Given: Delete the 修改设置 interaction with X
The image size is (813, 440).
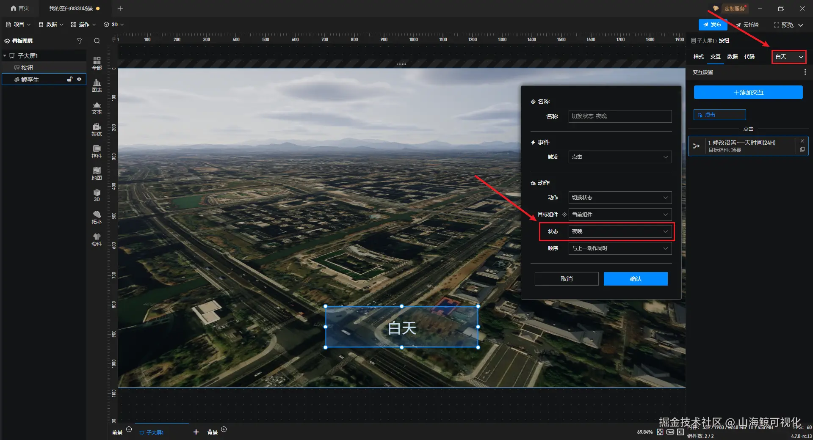Looking at the screenshot, I should pos(802,141).
